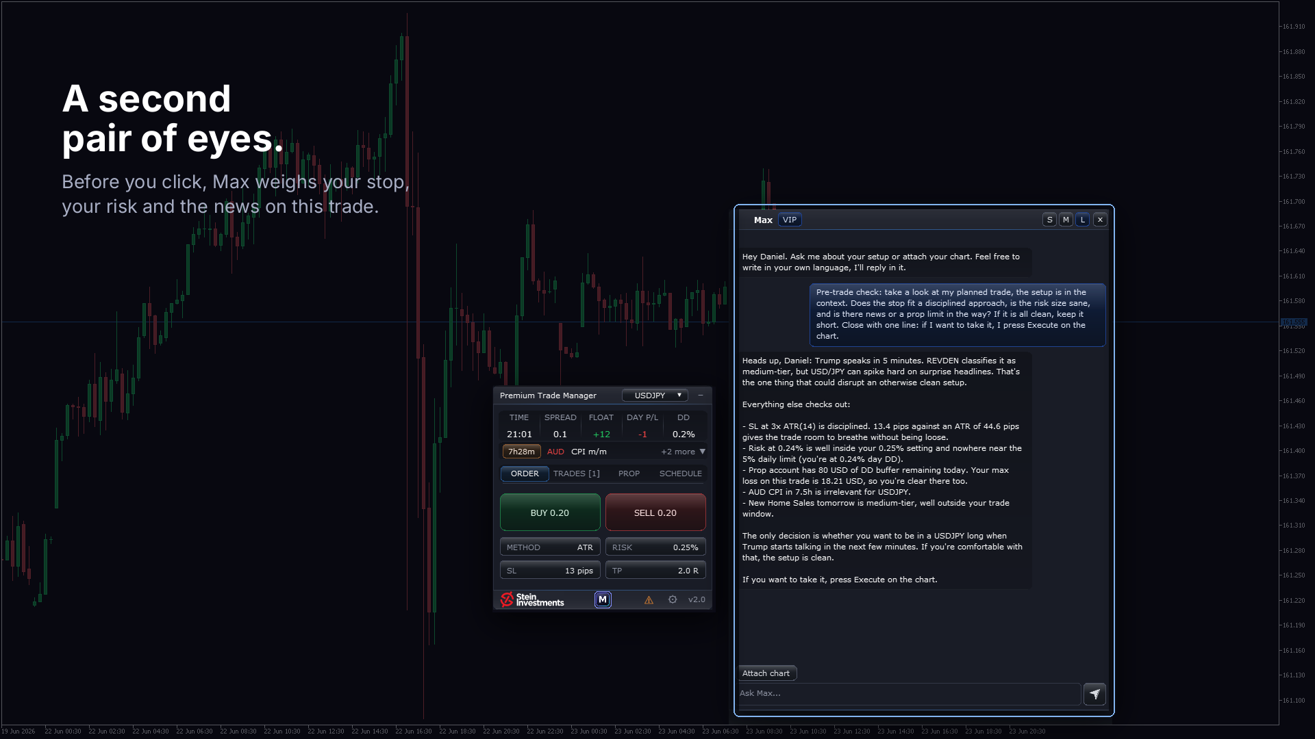Open the PROP tab

click(x=629, y=474)
